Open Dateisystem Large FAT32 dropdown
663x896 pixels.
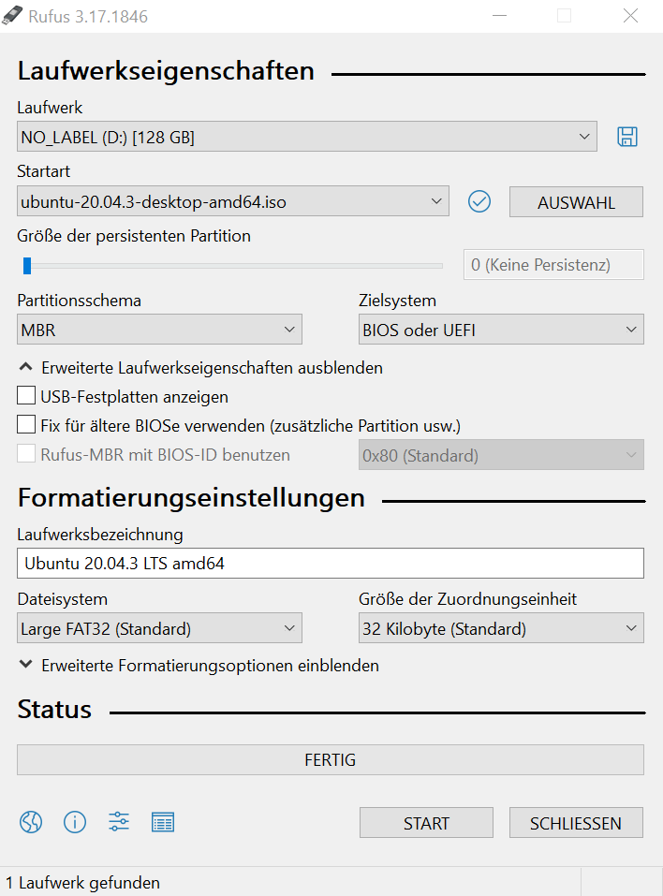pos(159,628)
